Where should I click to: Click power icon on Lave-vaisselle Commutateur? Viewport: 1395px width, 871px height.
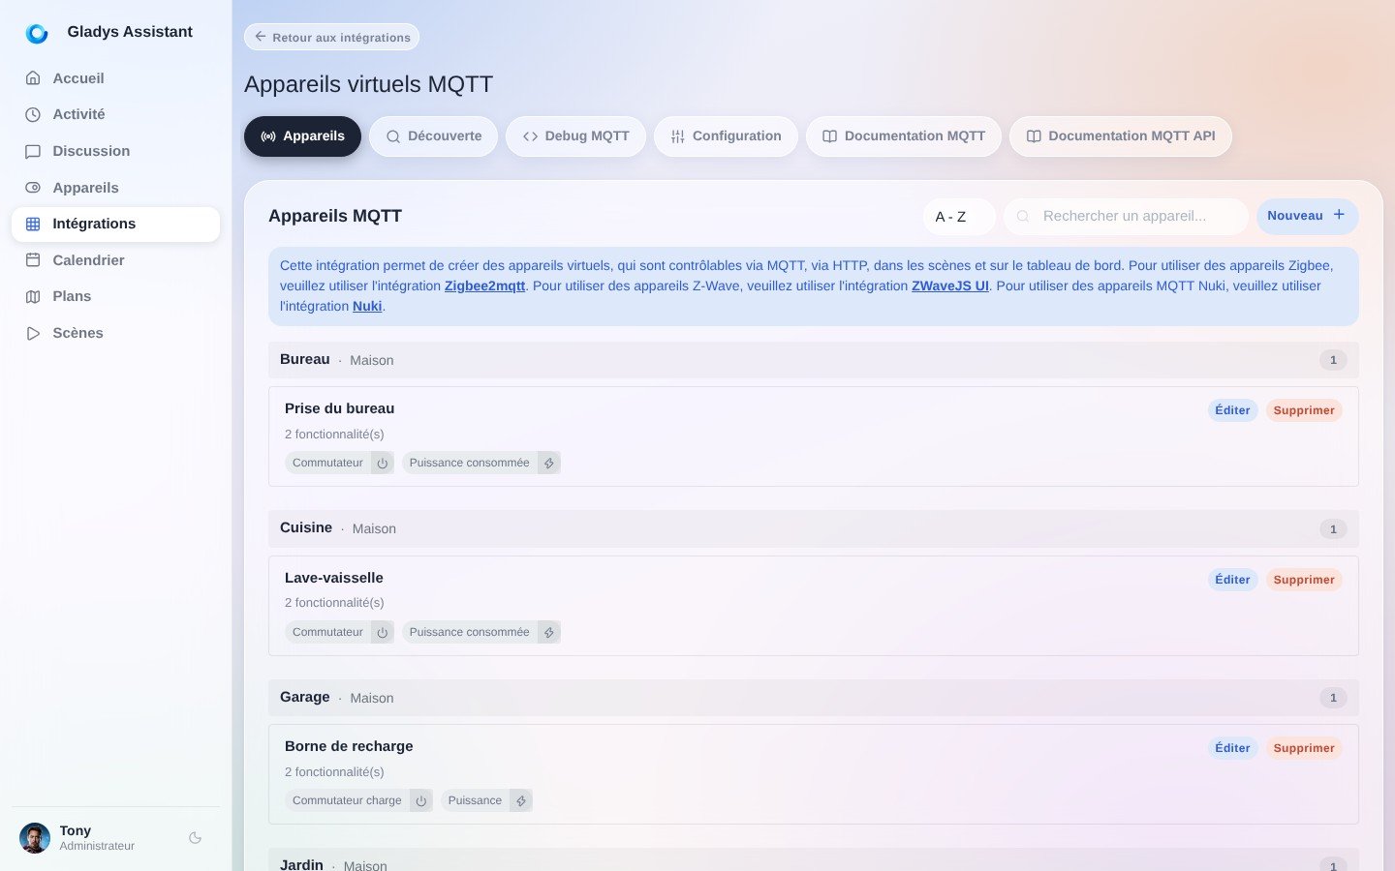383,633
